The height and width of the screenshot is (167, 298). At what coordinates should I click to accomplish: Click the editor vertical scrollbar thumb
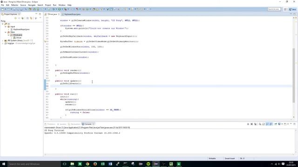294,75
